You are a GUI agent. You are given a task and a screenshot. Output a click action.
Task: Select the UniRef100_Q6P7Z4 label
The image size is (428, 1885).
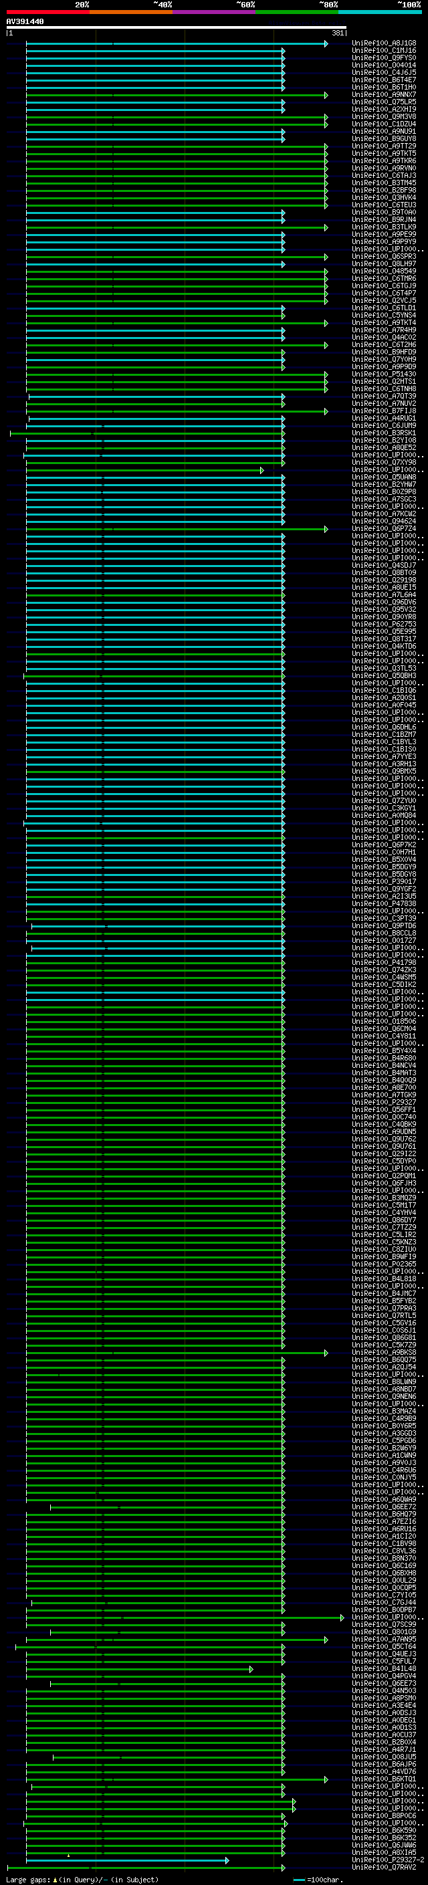point(384,529)
